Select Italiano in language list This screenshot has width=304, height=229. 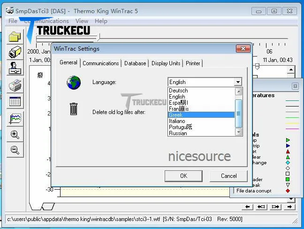(x=201, y=121)
